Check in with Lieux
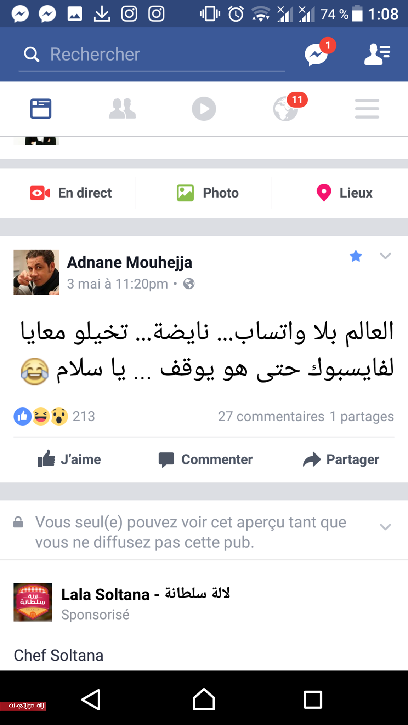This screenshot has width=408, height=725. tap(344, 193)
